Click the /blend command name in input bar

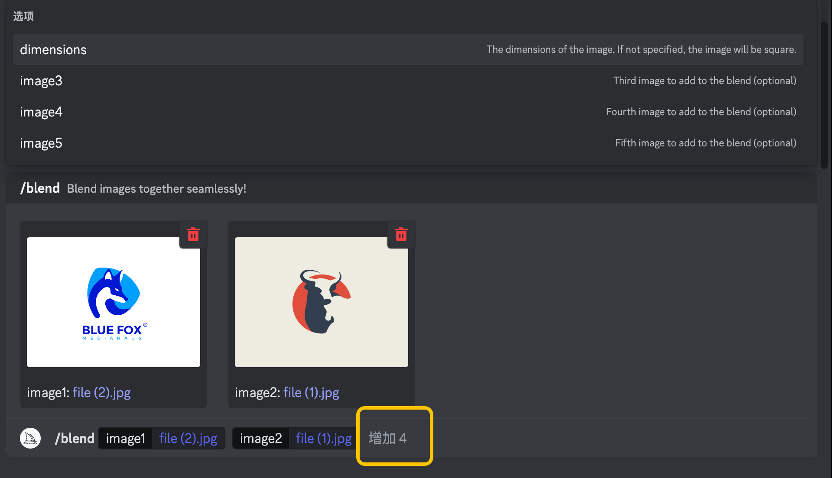[75, 438]
